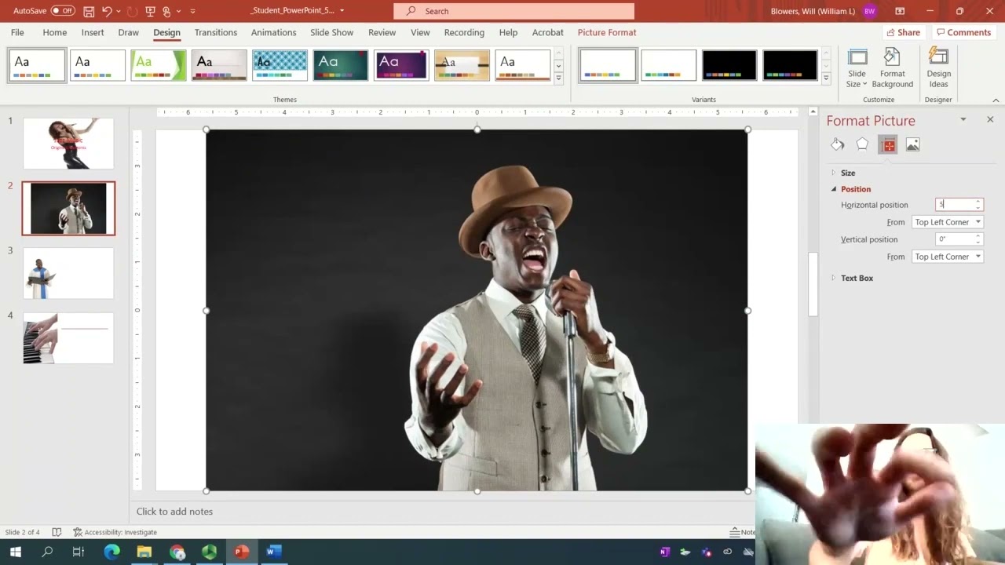Switch to Word from taskbar
1005x565 pixels.
click(273, 552)
